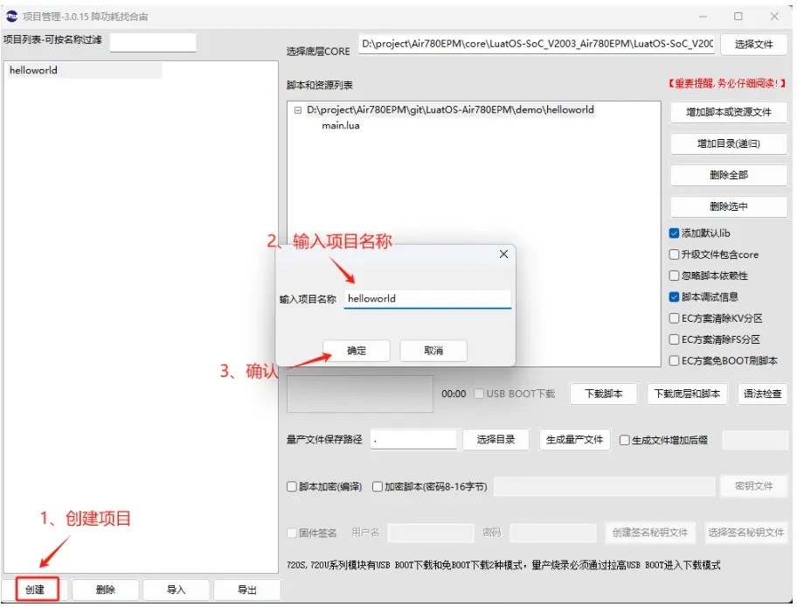Toggle 脚本调试信息 checkbox
Screen dimensions: 797x607
point(674,297)
